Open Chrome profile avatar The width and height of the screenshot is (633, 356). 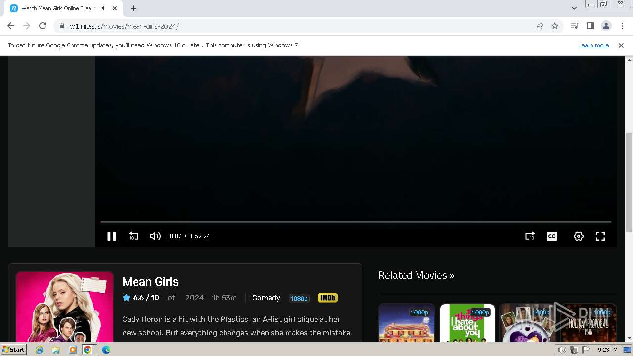(606, 26)
